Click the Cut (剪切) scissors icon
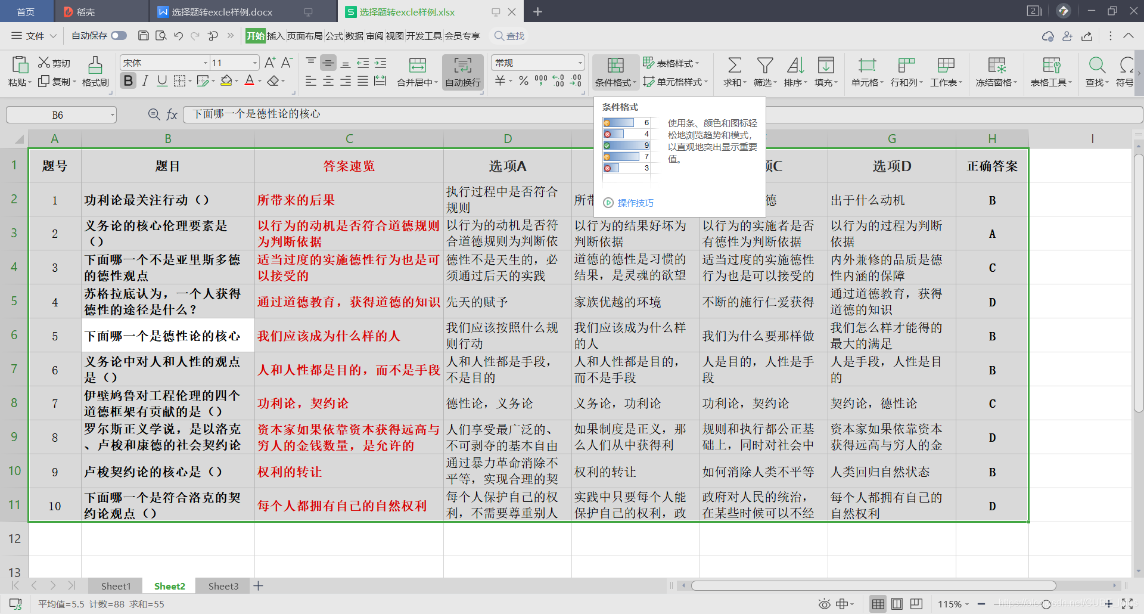 pos(44,63)
